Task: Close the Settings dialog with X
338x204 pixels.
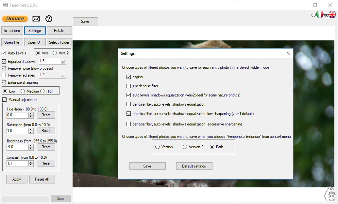Action: coord(288,53)
